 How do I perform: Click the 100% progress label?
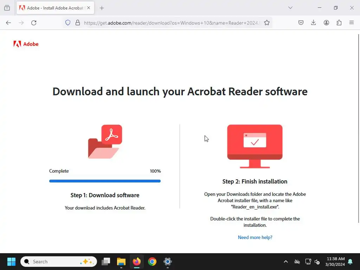(155, 171)
